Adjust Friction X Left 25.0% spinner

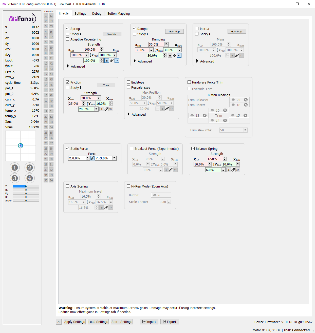pyautogui.click(x=84, y=103)
